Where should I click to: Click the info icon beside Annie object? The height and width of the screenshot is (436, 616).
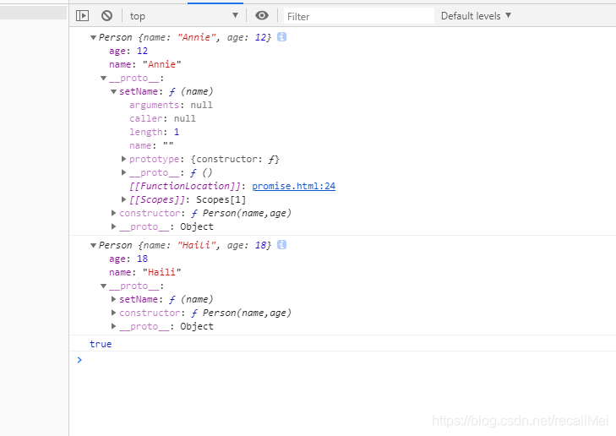point(281,37)
